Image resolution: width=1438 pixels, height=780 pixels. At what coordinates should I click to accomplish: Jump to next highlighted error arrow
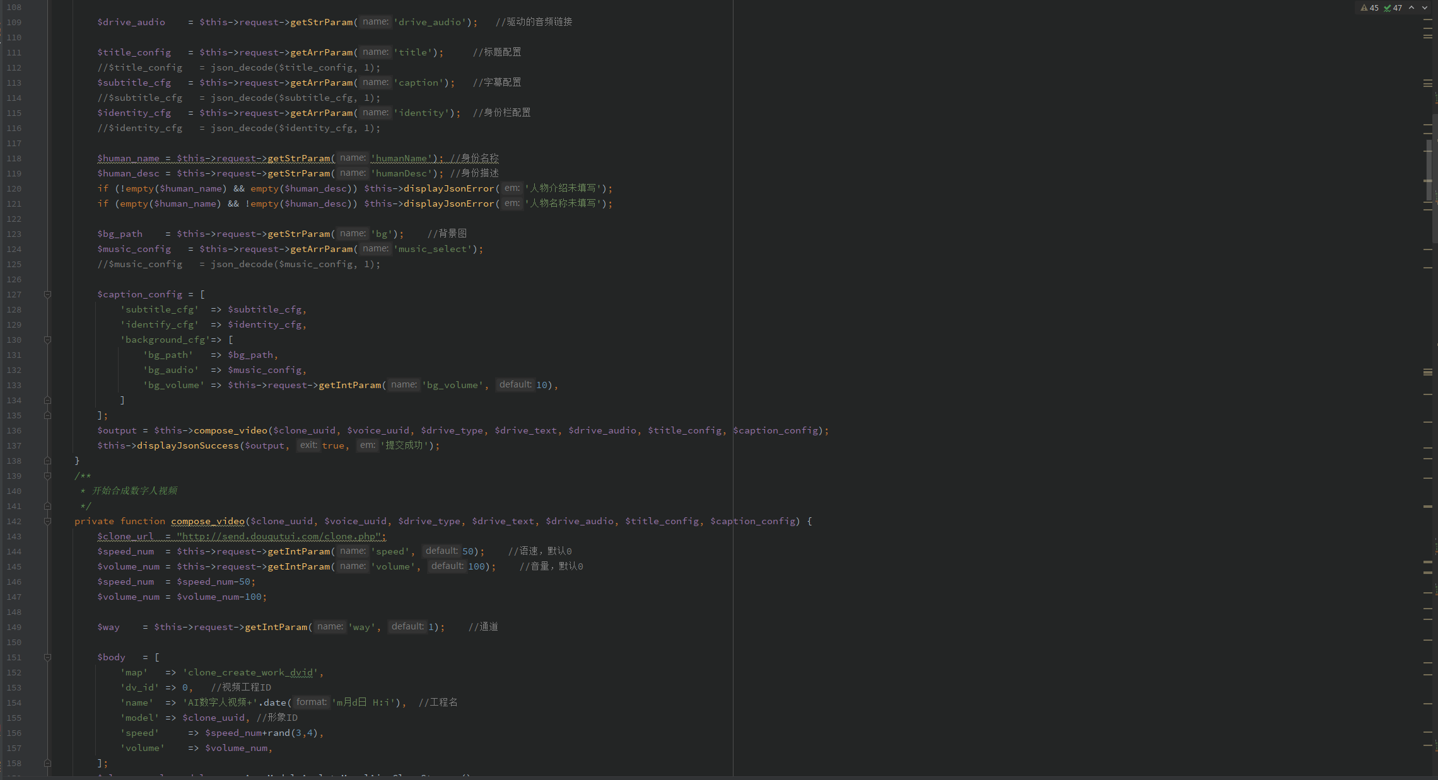pyautogui.click(x=1425, y=8)
